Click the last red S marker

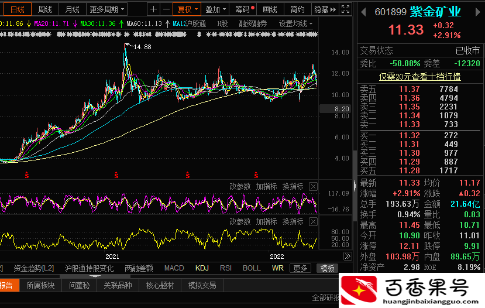(x=256, y=175)
